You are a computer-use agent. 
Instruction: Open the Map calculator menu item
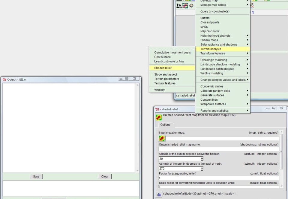click(x=210, y=31)
